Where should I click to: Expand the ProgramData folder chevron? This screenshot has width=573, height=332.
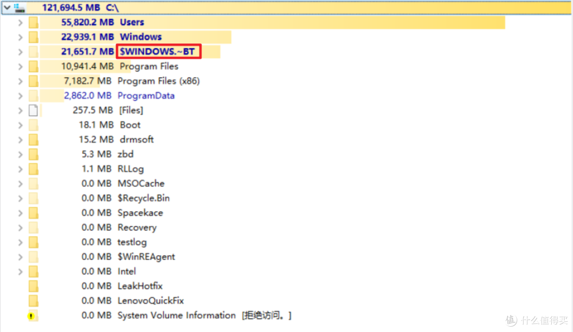pos(21,96)
